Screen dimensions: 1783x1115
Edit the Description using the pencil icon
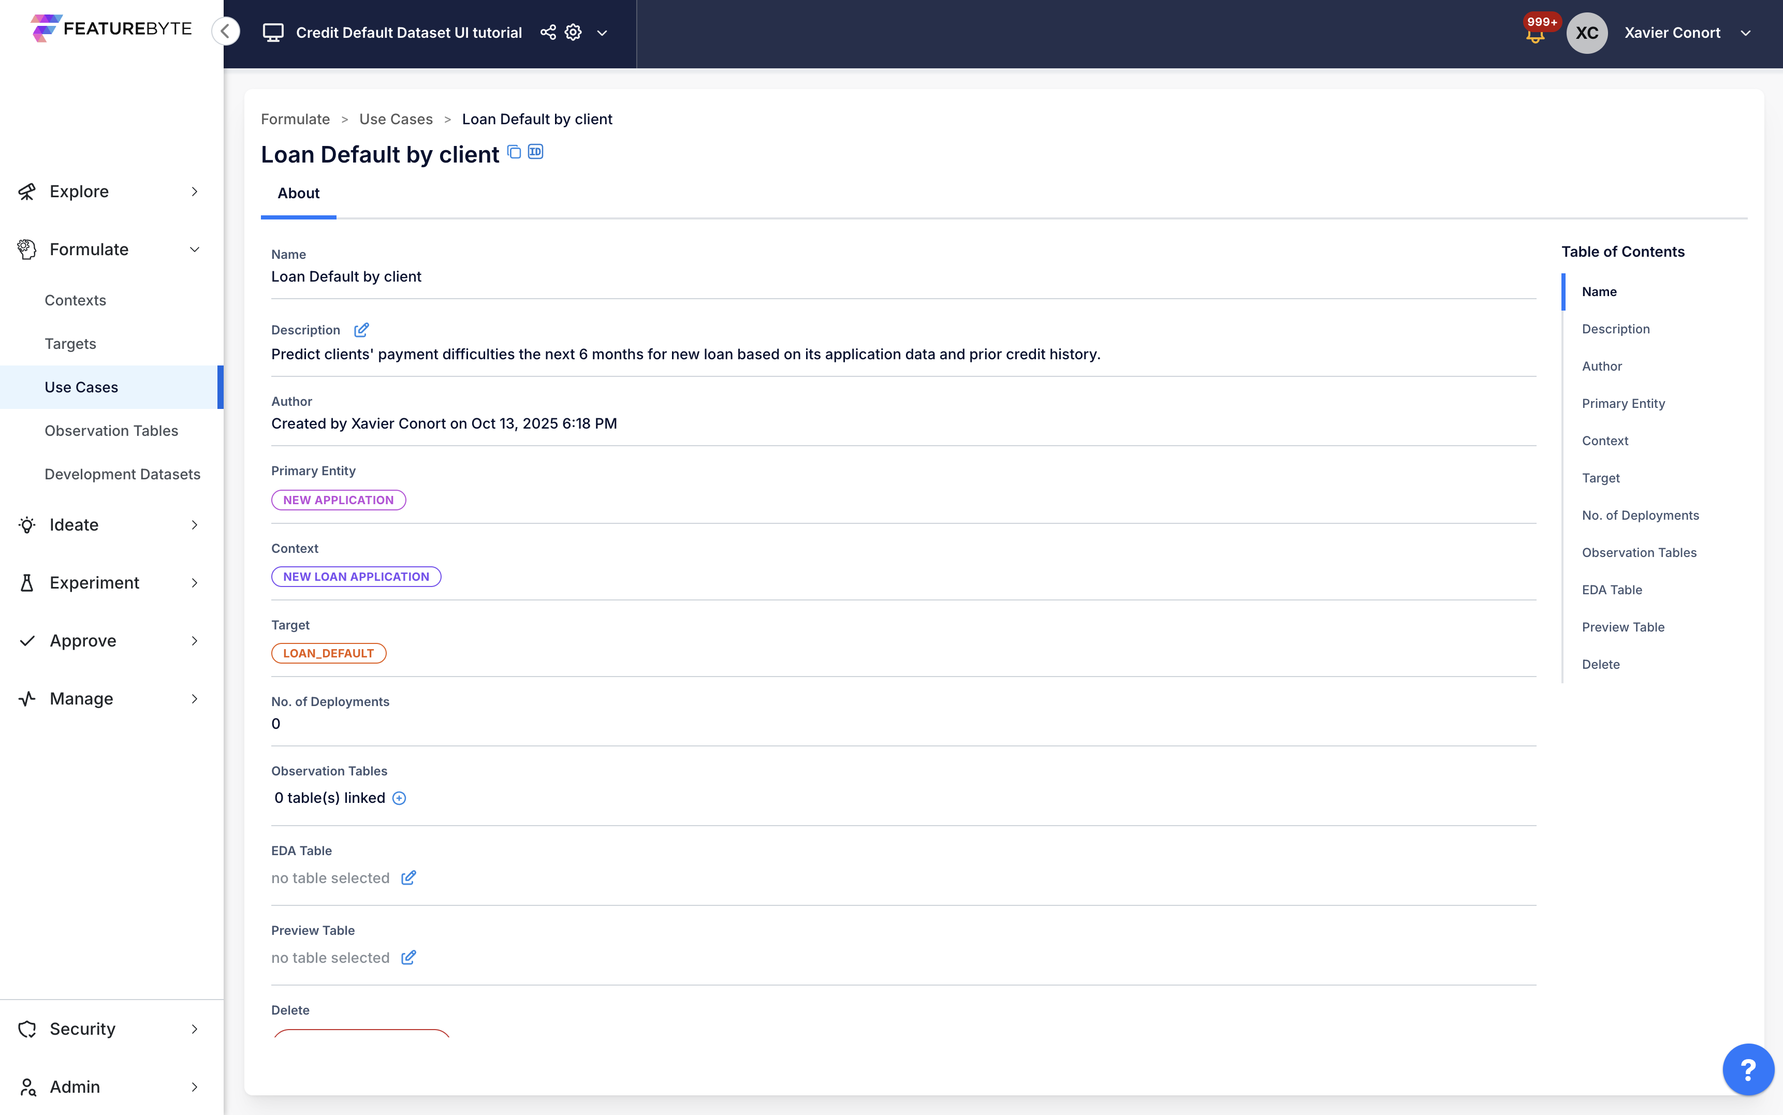pos(361,330)
